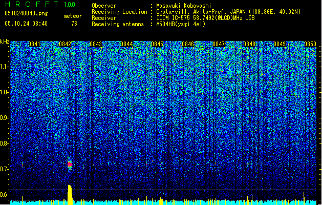322x205 pixels.
Task: Click the 0.6 kHz axis tick label
Action: [5, 195]
